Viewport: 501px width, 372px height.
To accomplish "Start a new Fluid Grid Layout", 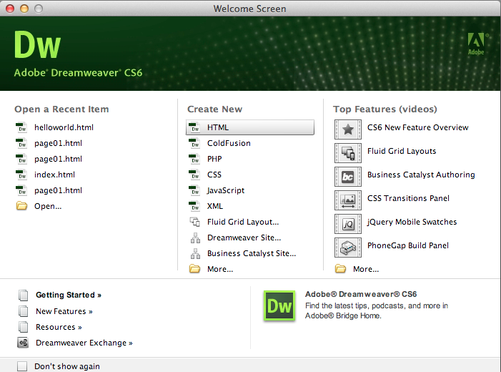I will [x=242, y=222].
